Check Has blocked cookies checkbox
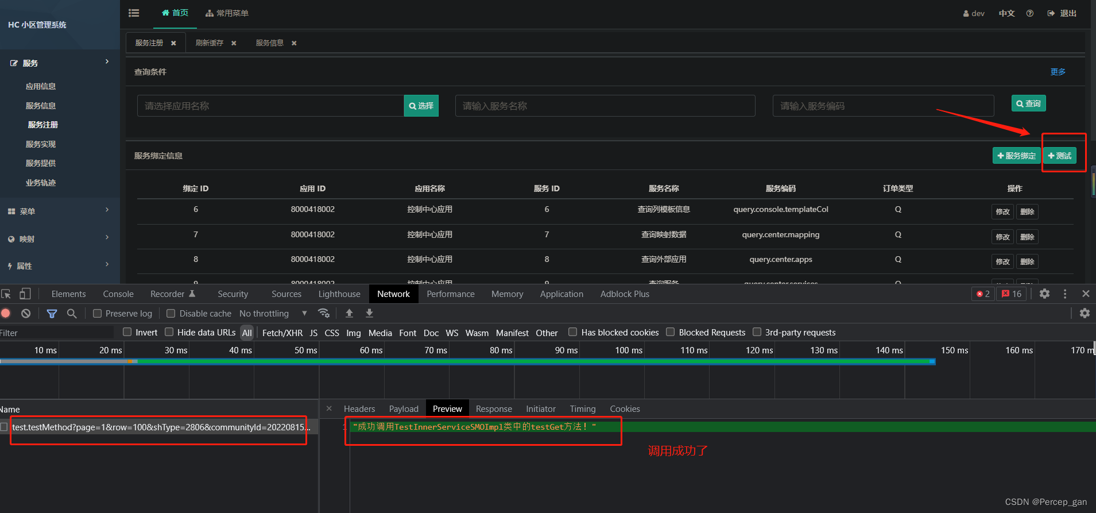1096x513 pixels. coord(572,331)
